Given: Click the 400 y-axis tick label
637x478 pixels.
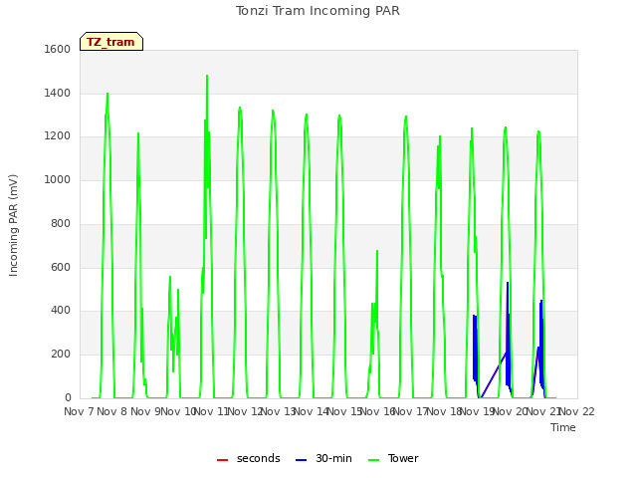Looking at the screenshot, I should (61, 310).
